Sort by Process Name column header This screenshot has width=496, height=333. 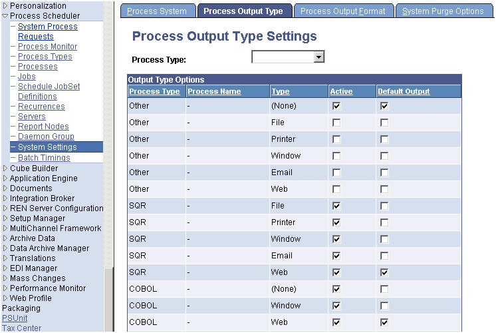[214, 91]
